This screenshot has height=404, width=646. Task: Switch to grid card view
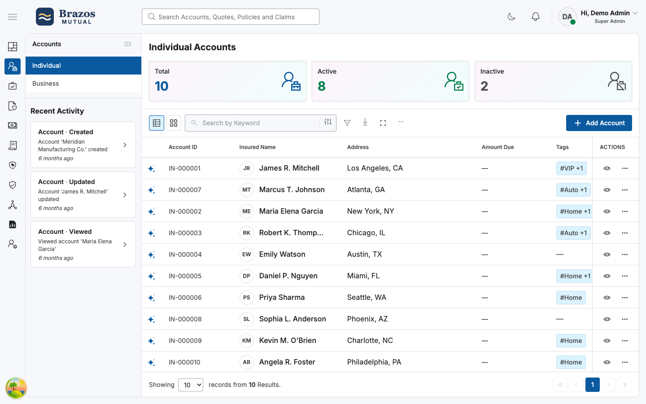click(174, 123)
